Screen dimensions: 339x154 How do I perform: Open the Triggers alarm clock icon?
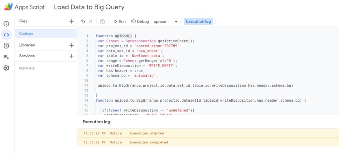click(x=6, y=46)
